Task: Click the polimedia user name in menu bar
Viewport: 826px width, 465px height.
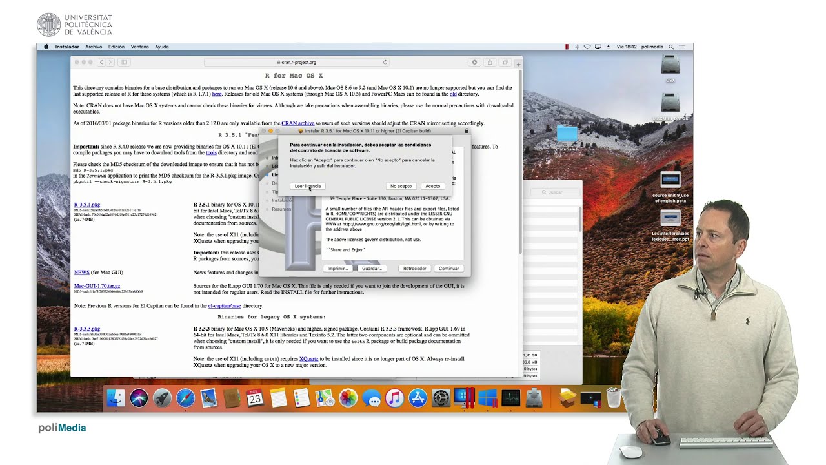Action: [x=652, y=46]
